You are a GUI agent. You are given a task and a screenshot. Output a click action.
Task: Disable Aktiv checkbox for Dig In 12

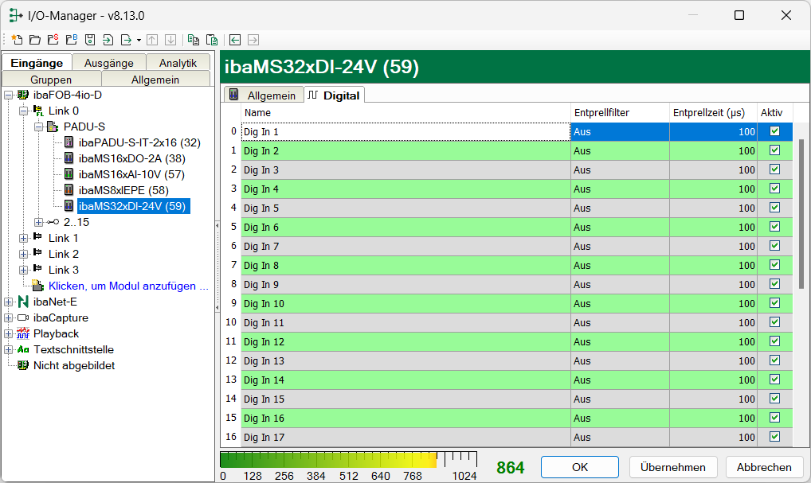(774, 341)
